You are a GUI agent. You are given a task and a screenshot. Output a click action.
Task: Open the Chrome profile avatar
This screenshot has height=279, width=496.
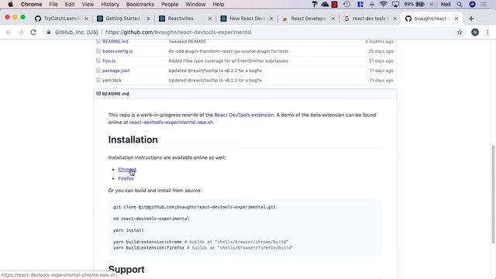tap(475, 33)
